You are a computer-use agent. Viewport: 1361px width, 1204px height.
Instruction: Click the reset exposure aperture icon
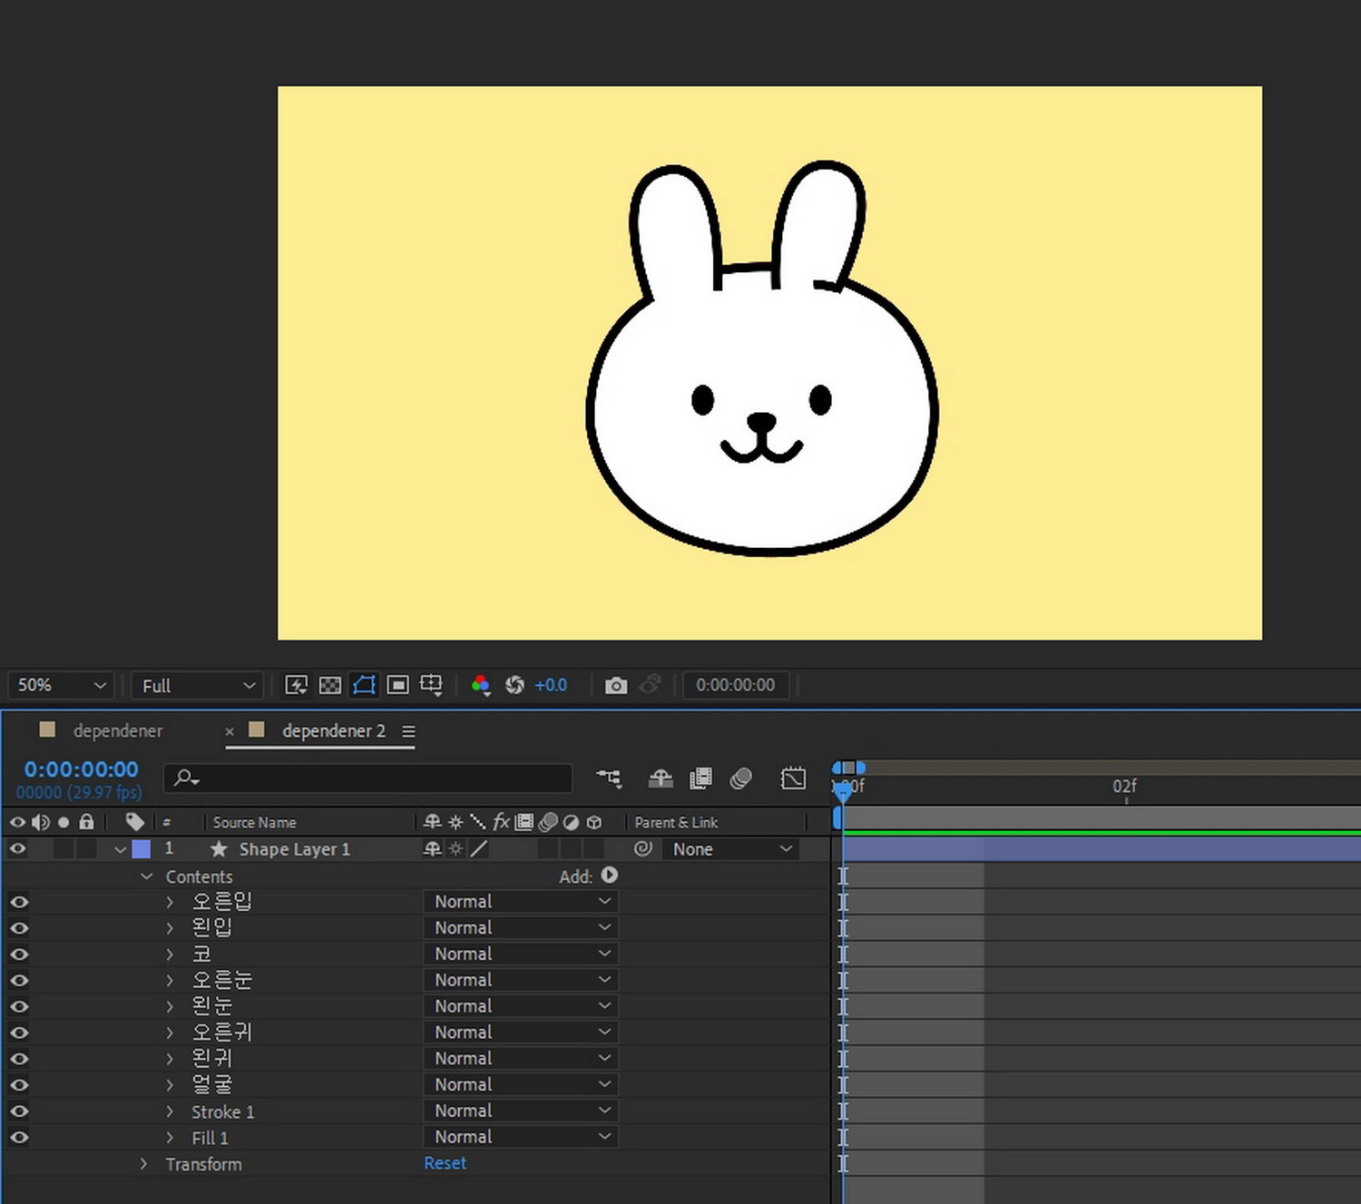(514, 685)
